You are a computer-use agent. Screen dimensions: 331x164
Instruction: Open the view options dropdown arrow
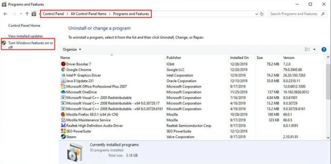(314, 49)
